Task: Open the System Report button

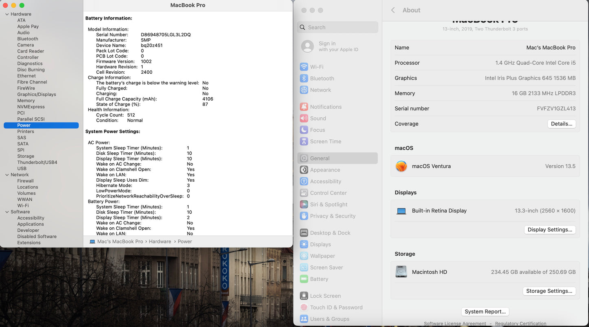Action: [485, 312]
